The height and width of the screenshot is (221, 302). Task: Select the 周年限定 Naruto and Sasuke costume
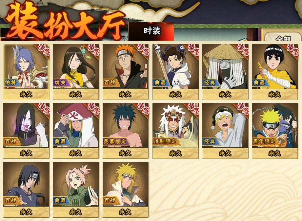275,131
